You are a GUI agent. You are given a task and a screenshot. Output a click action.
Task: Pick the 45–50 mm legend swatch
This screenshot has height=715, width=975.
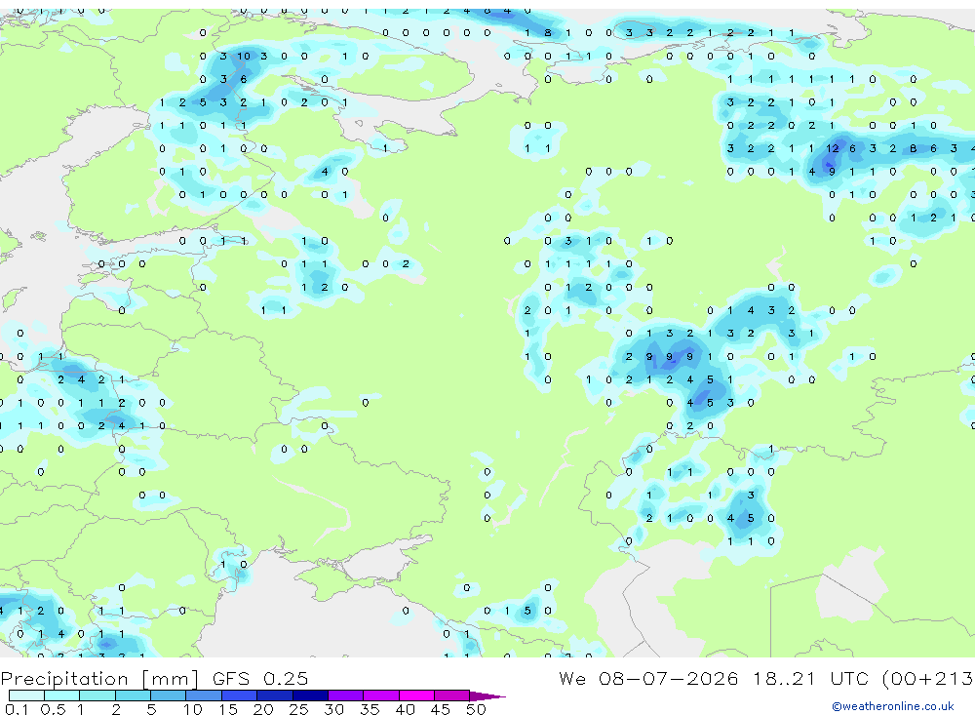(451, 695)
